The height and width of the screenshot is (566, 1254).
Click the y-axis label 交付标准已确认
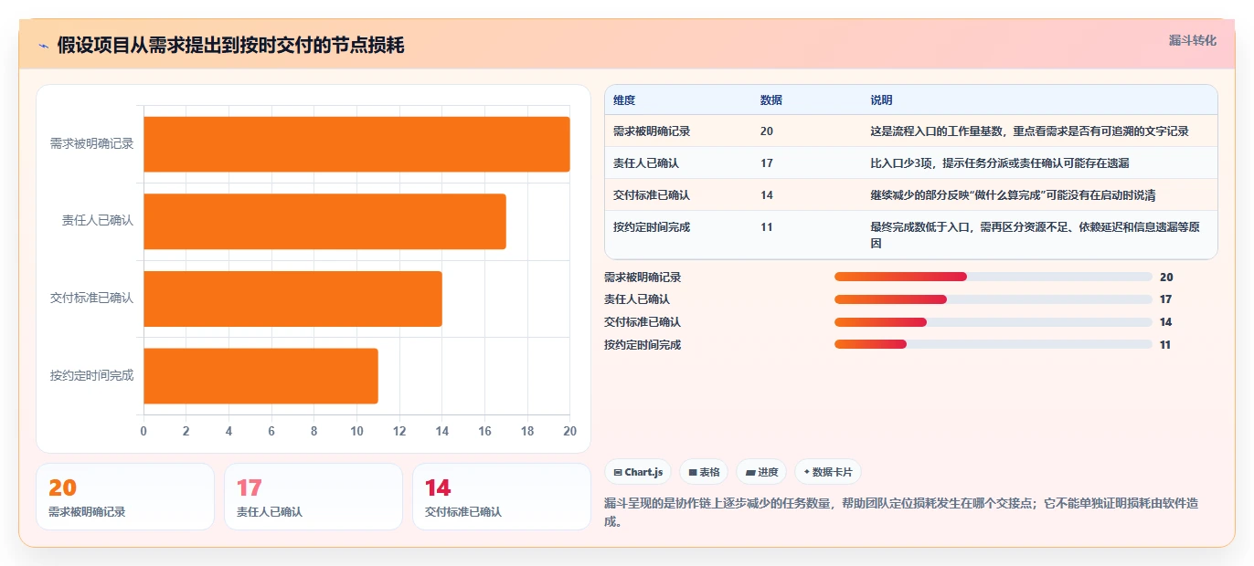click(91, 299)
